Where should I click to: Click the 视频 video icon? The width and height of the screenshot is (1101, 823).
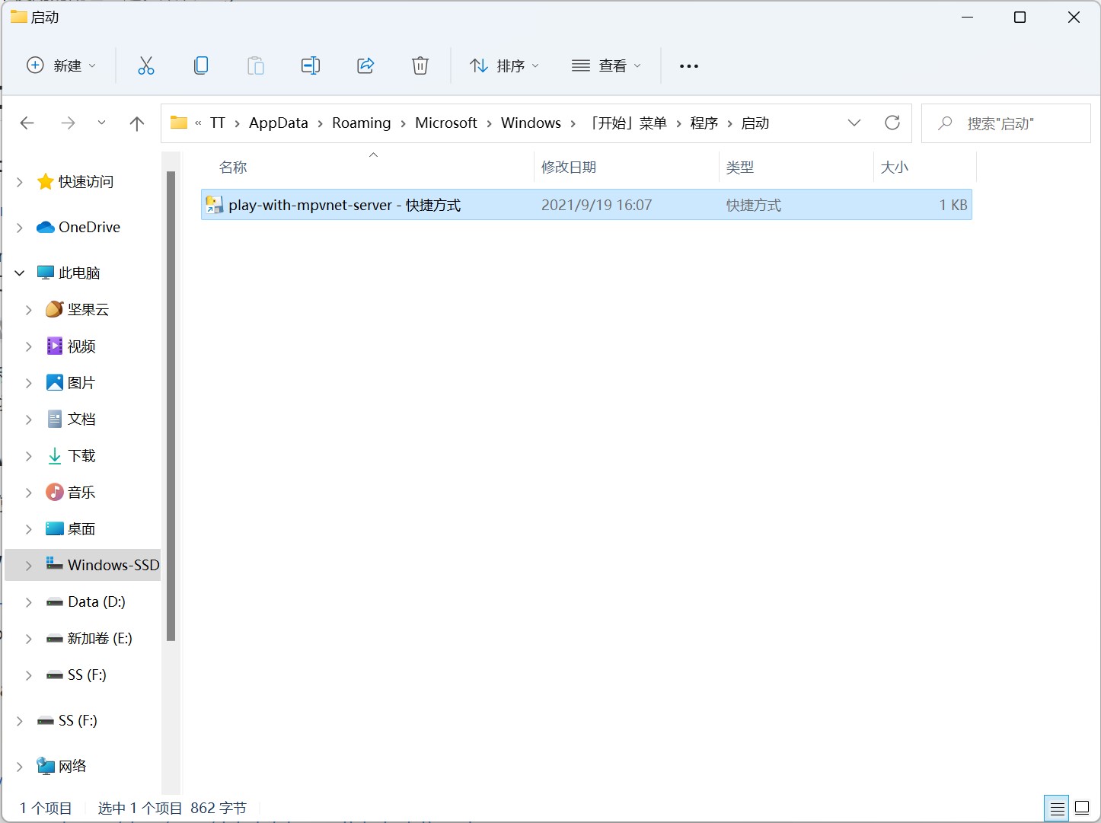tap(55, 346)
